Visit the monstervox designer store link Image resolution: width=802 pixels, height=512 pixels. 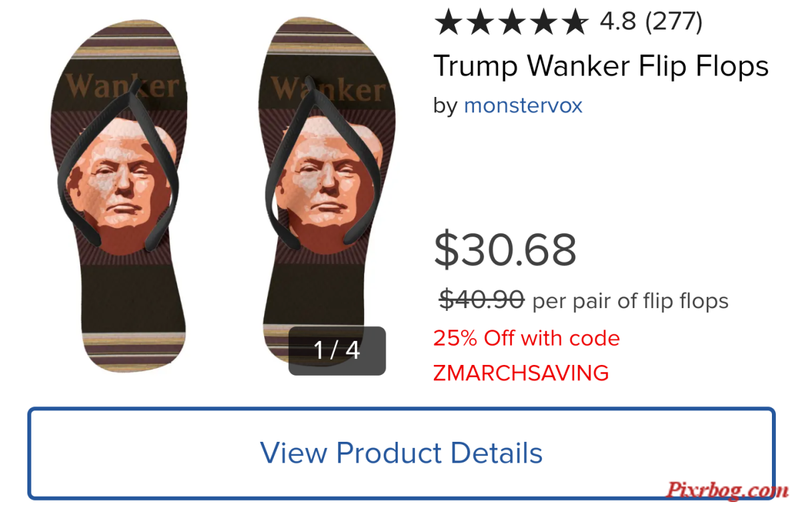pyautogui.click(x=523, y=106)
